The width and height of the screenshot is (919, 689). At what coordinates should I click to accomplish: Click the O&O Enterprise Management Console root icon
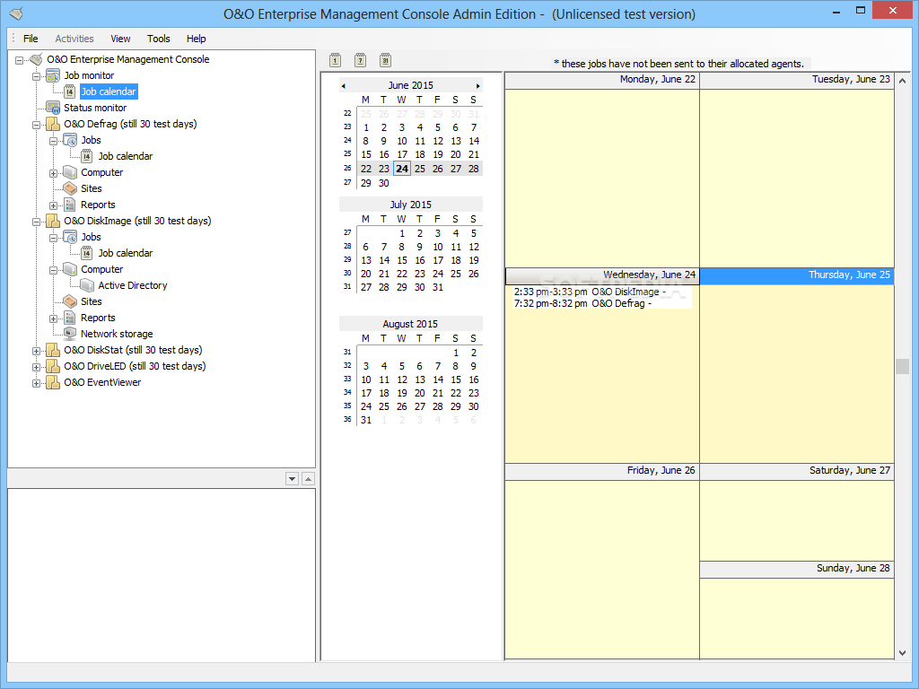pos(36,59)
